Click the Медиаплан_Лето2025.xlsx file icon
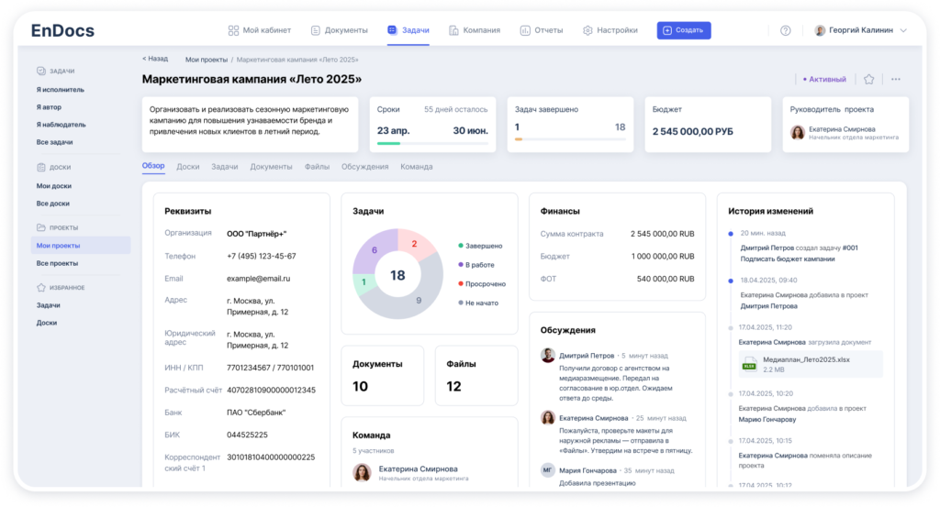Screen dimensions: 940x507 point(748,363)
